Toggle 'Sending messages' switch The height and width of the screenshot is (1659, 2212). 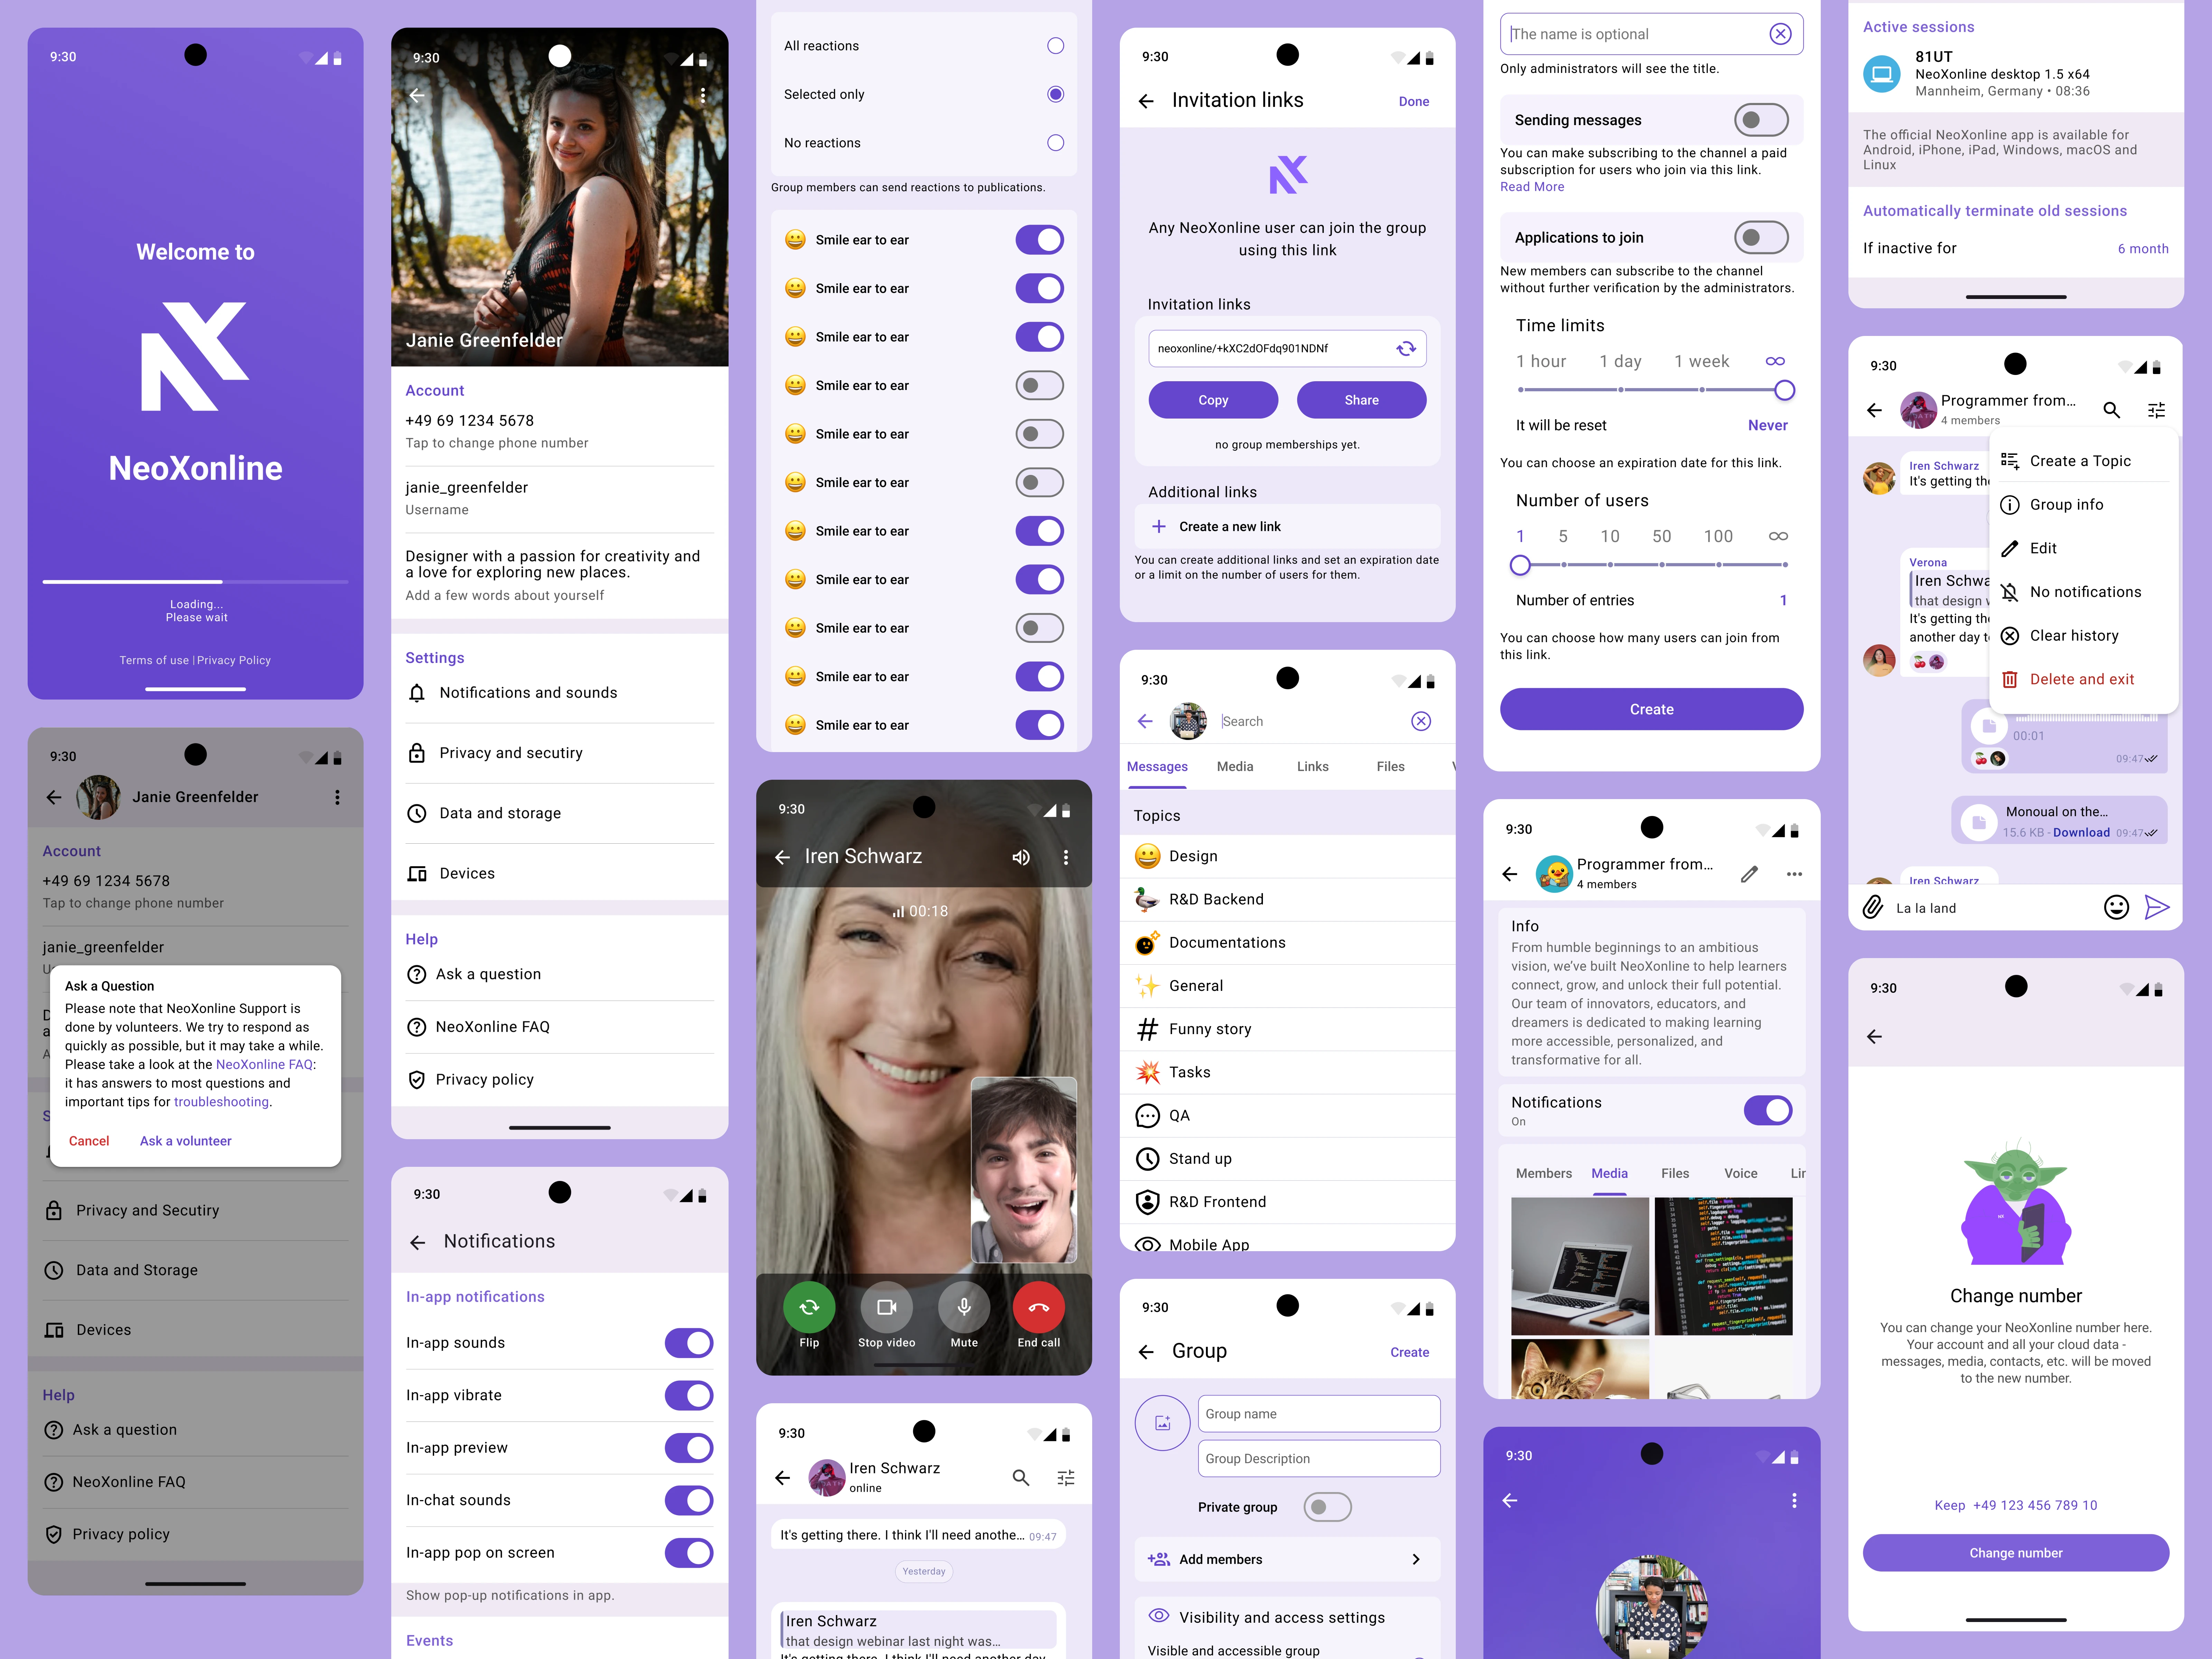1761,120
